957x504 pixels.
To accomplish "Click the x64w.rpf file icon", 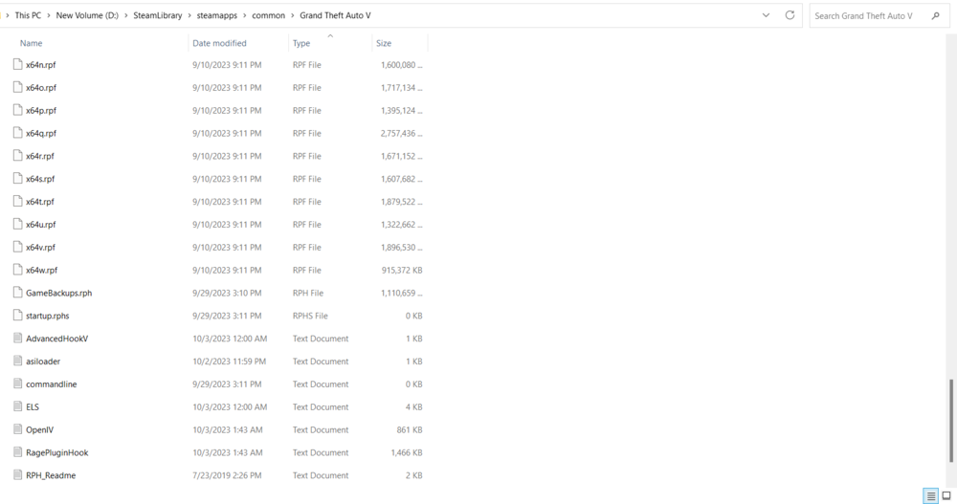I will pyautogui.click(x=17, y=269).
